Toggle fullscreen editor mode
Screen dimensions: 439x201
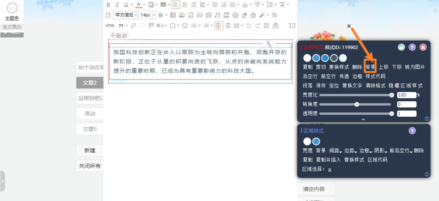coord(292,26)
